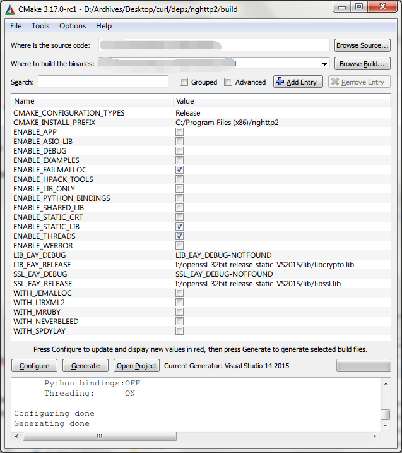Click the Browse Build button
The image size is (402, 453).
(x=362, y=64)
